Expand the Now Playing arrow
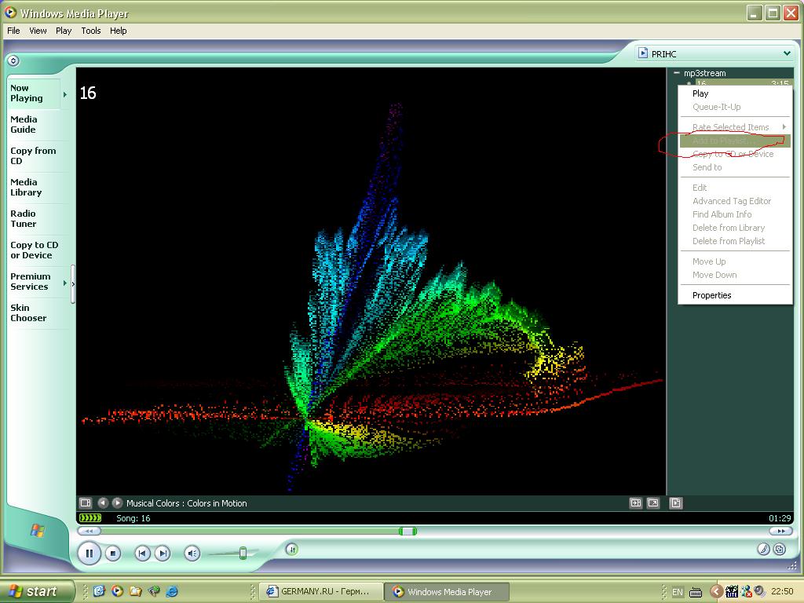 pos(65,94)
